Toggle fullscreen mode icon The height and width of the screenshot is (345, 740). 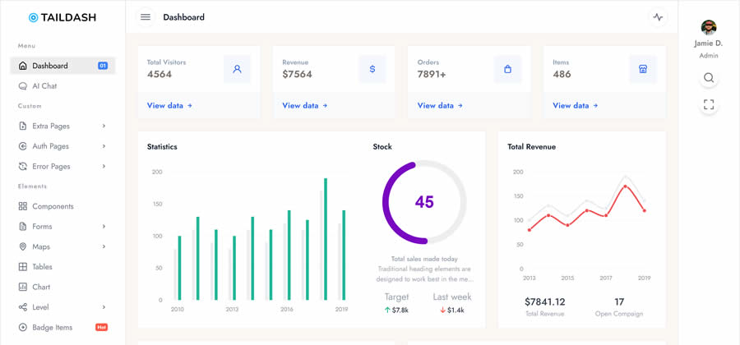[709, 104]
